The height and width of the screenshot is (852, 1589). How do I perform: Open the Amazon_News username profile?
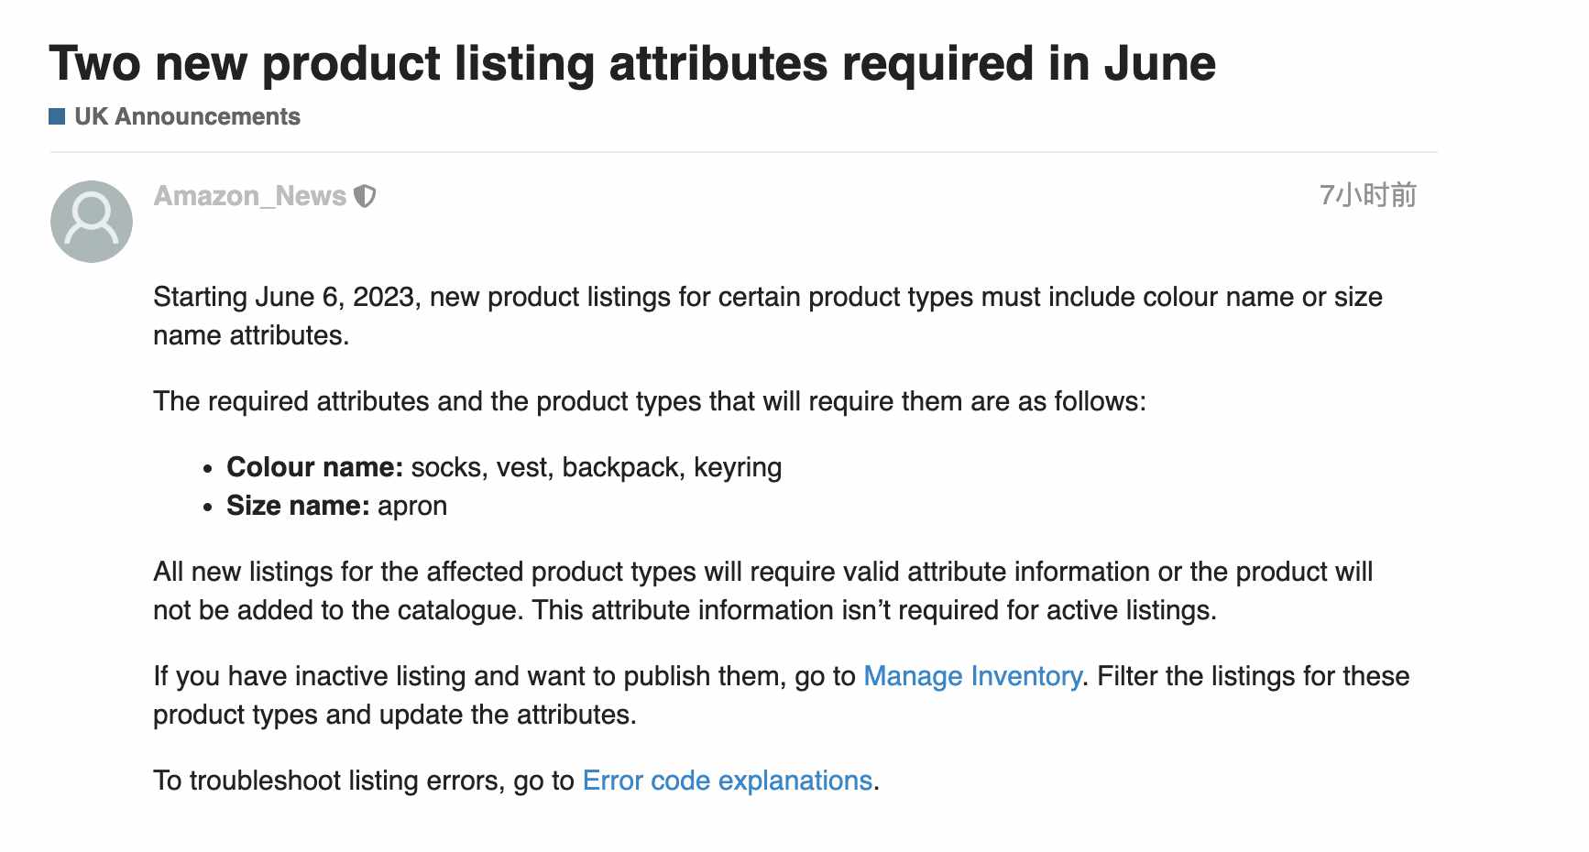(250, 196)
